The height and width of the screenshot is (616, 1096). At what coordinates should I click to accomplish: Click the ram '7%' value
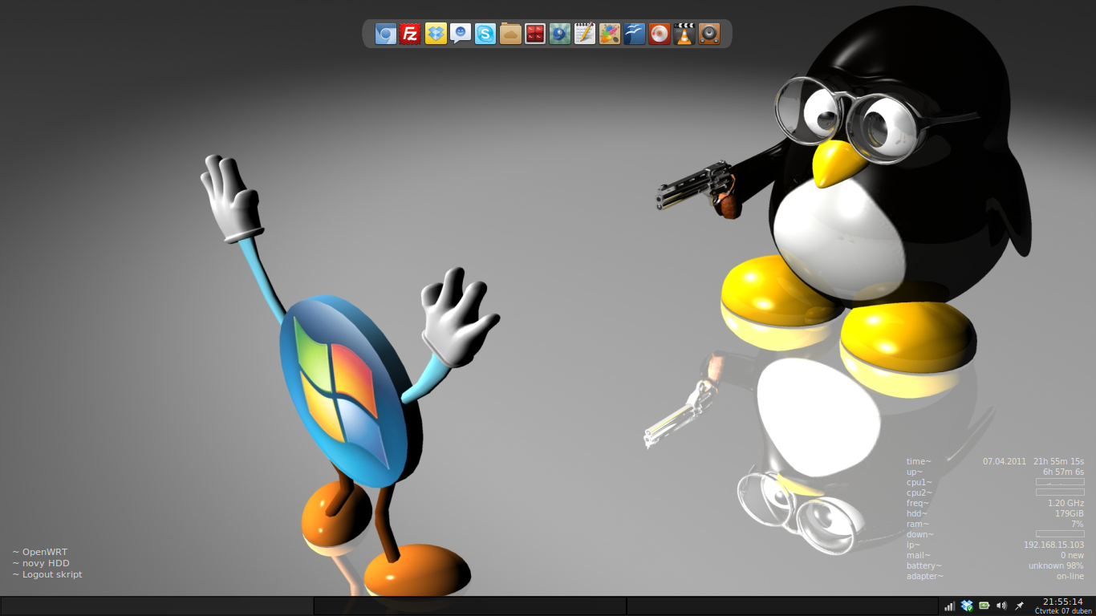click(1078, 524)
